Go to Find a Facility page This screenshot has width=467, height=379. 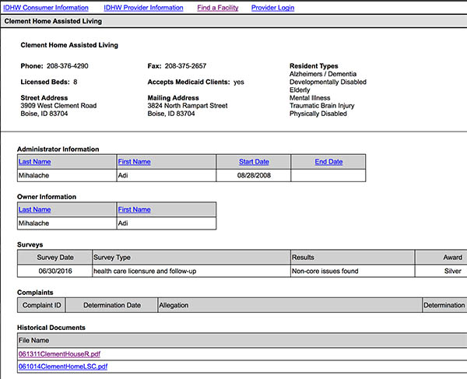click(218, 8)
